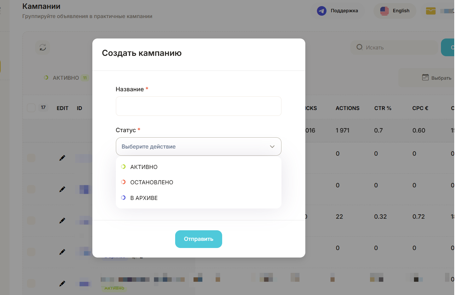This screenshot has height=295, width=459.
Task: Check the first campaign row checkbox
Action: [31, 158]
